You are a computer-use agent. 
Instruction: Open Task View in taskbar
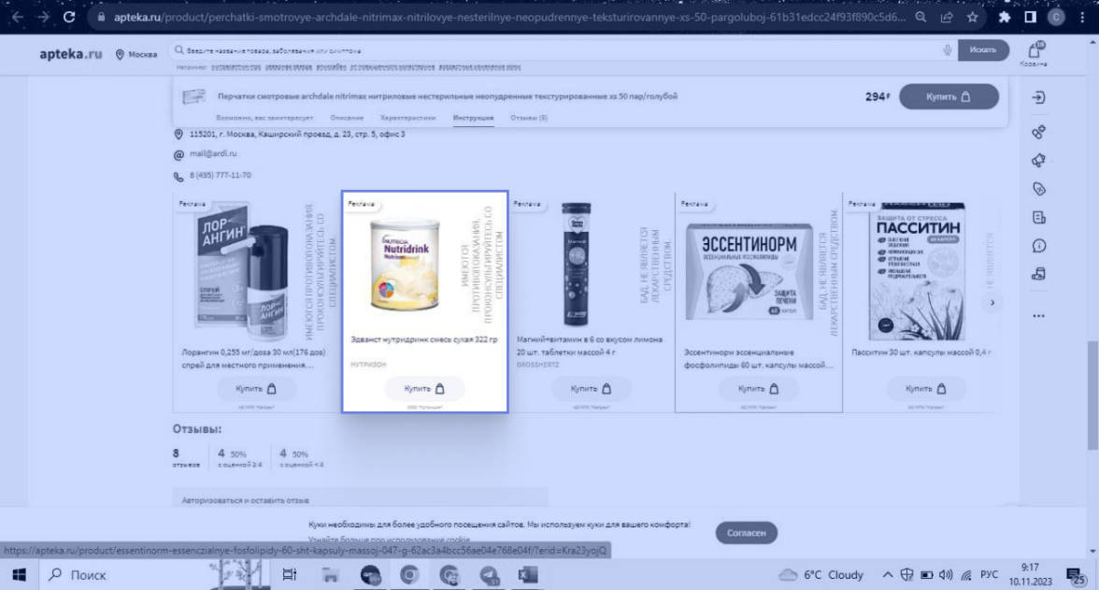(x=289, y=574)
